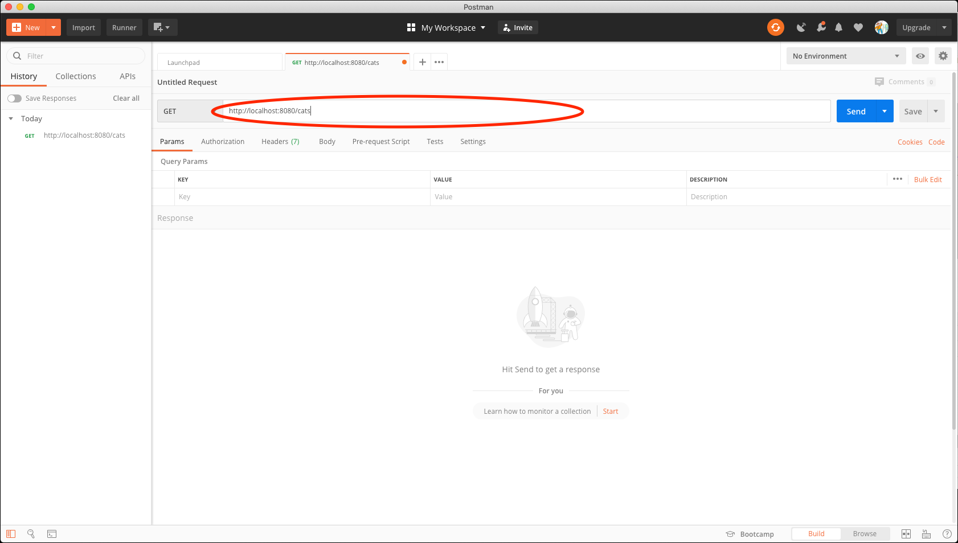Open the Cookies link
This screenshot has height=543, width=958.
tap(910, 142)
